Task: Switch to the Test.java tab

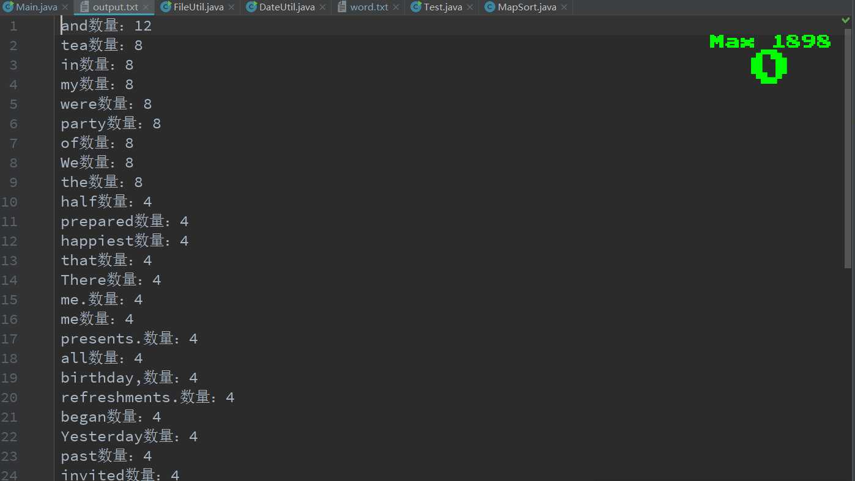Action: point(443,7)
